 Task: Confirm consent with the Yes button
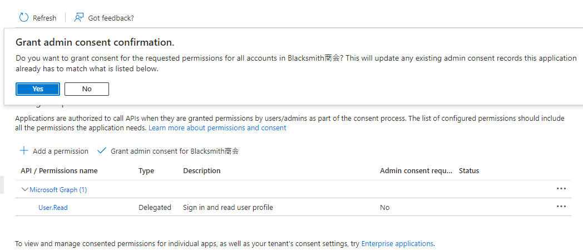(38, 89)
